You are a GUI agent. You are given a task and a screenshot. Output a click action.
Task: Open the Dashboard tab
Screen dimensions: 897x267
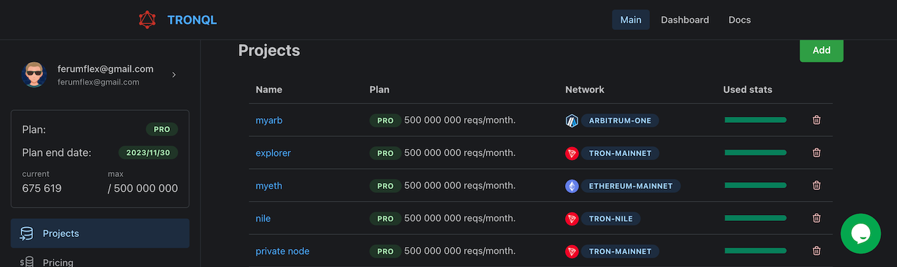(685, 20)
